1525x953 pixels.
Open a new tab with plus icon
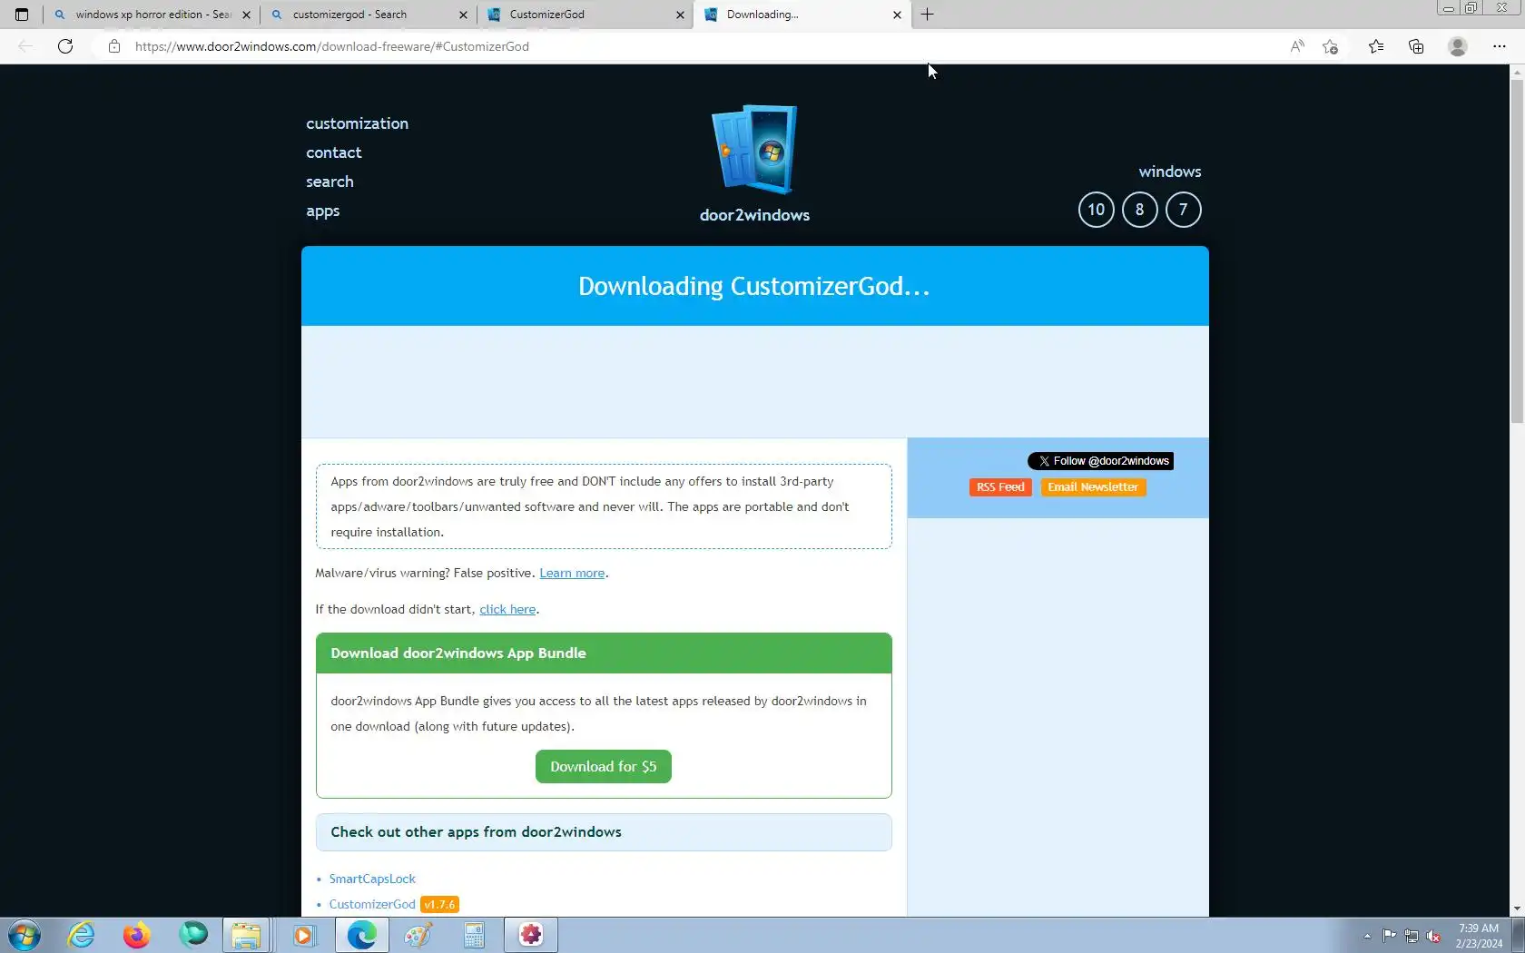point(927,15)
